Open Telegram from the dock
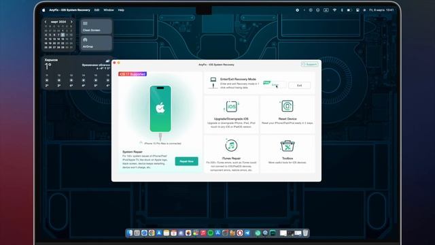This screenshot has width=435, height=245. pyautogui.click(x=247, y=233)
